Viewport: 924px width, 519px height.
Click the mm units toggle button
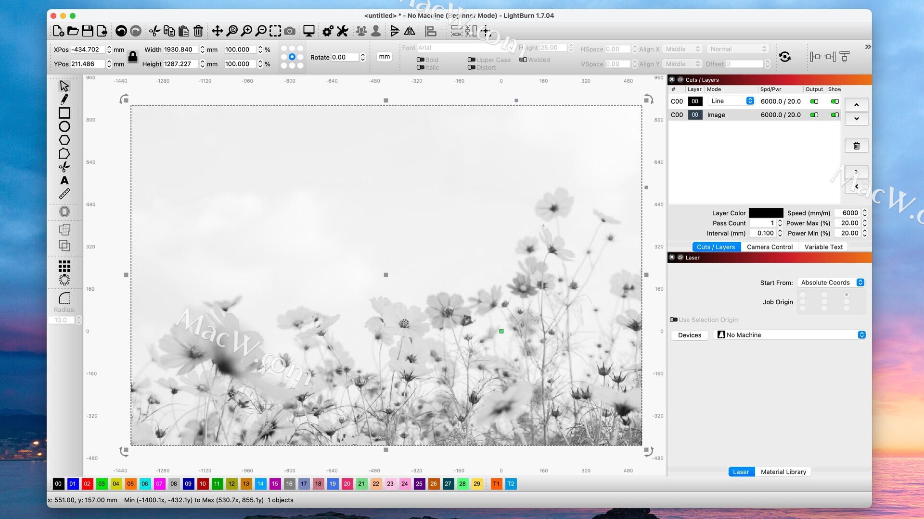click(384, 57)
